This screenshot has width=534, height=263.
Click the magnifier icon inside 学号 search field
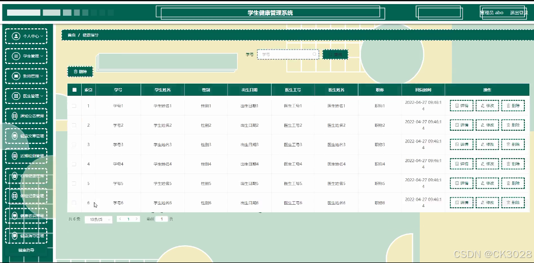point(314,54)
